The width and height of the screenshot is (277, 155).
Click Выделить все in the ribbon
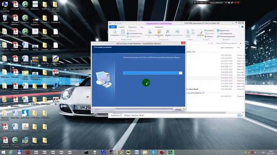click(x=223, y=31)
